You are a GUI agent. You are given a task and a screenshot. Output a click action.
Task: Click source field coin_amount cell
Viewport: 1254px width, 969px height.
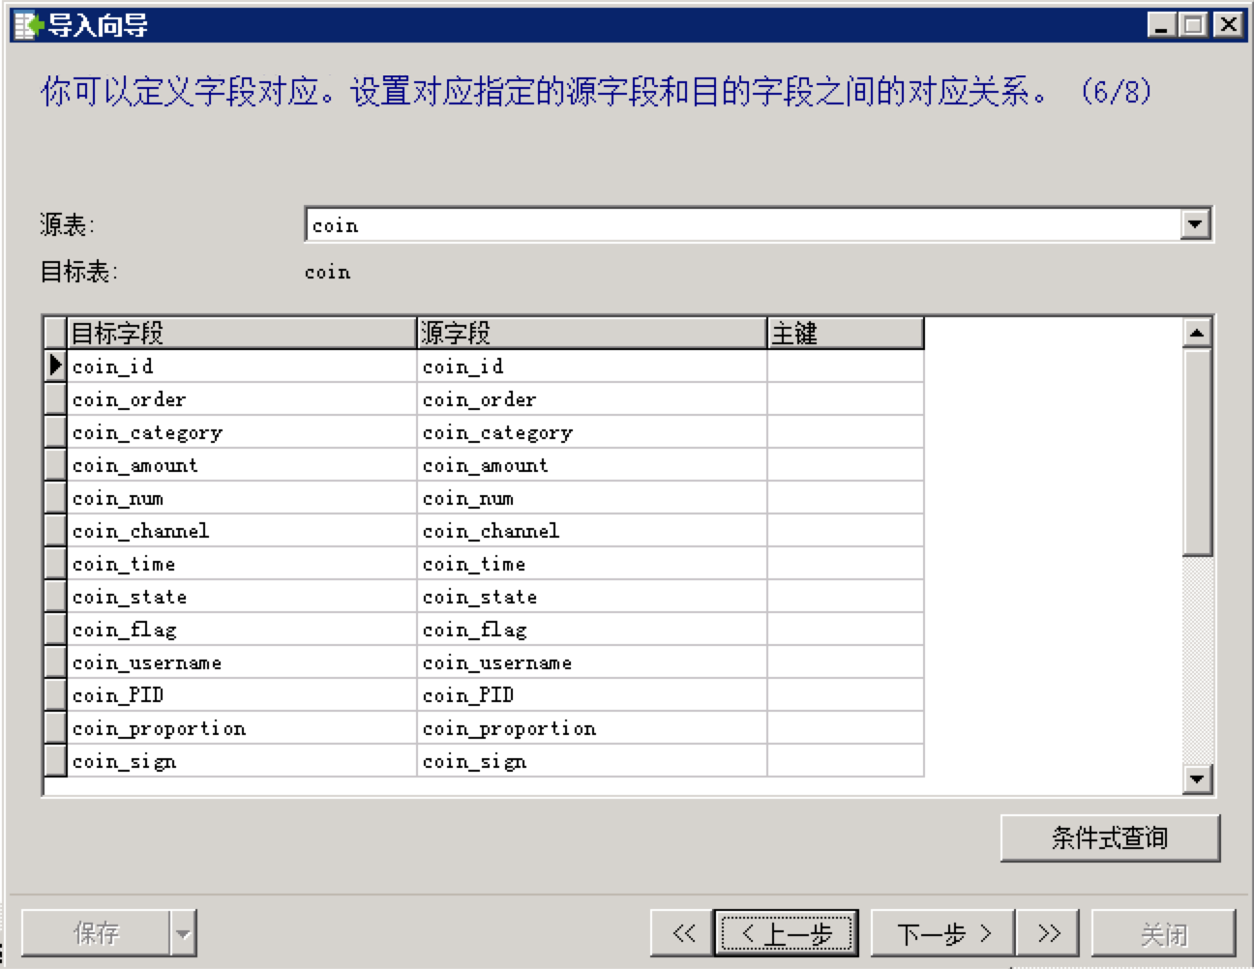[592, 465]
